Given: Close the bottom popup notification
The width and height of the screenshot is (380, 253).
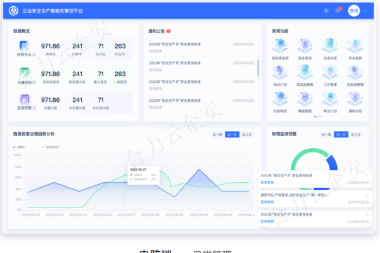Looking at the screenshot, I should point(367,214).
